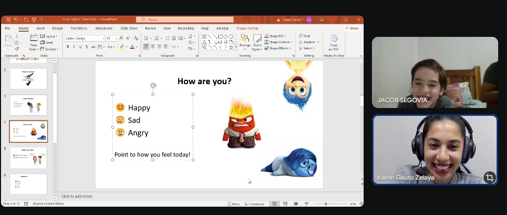Save the presentation from the quick access toolbar
Image resolution: width=507 pixels, height=215 pixels.
point(8,20)
